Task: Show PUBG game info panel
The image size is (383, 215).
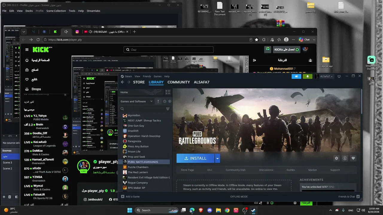Action: pos(345,158)
